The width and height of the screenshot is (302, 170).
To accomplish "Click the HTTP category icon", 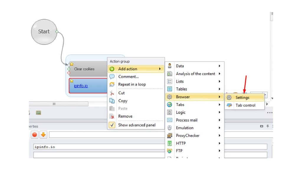I will (170, 143).
